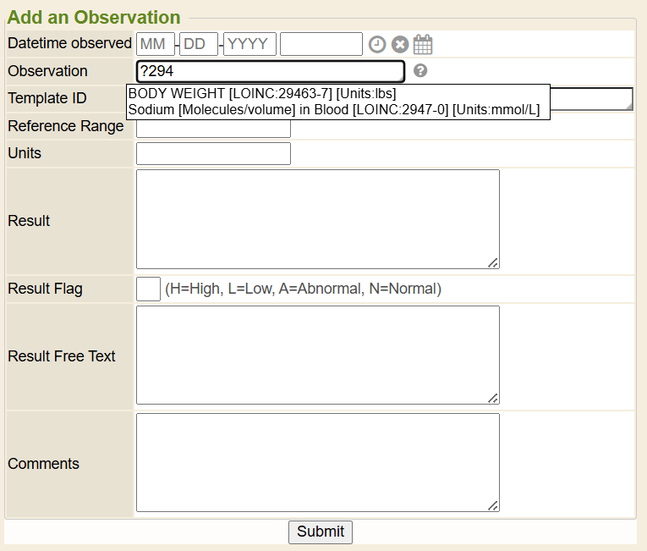Click the time field next to YYYY
The image size is (647, 551).
tap(321, 44)
